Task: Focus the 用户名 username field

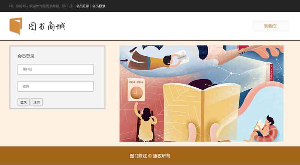Action: 55,69
